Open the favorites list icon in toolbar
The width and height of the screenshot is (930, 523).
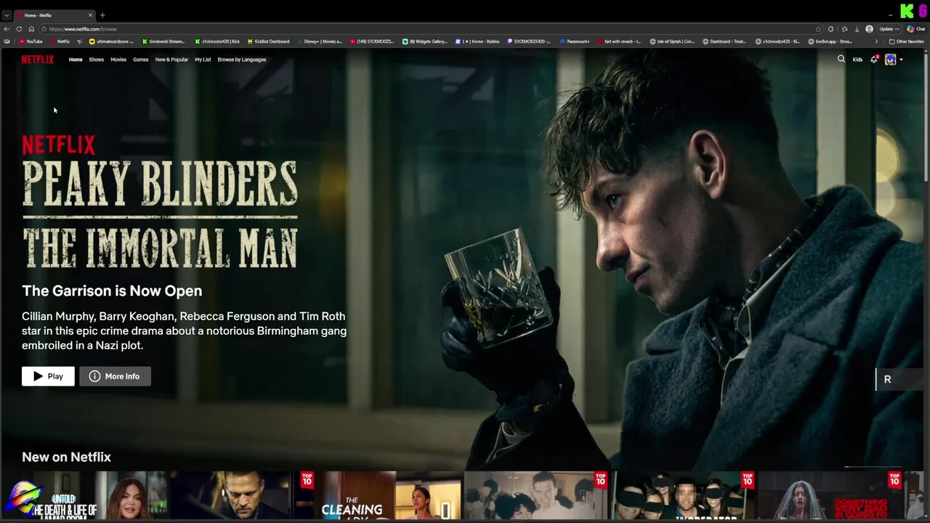pos(844,29)
